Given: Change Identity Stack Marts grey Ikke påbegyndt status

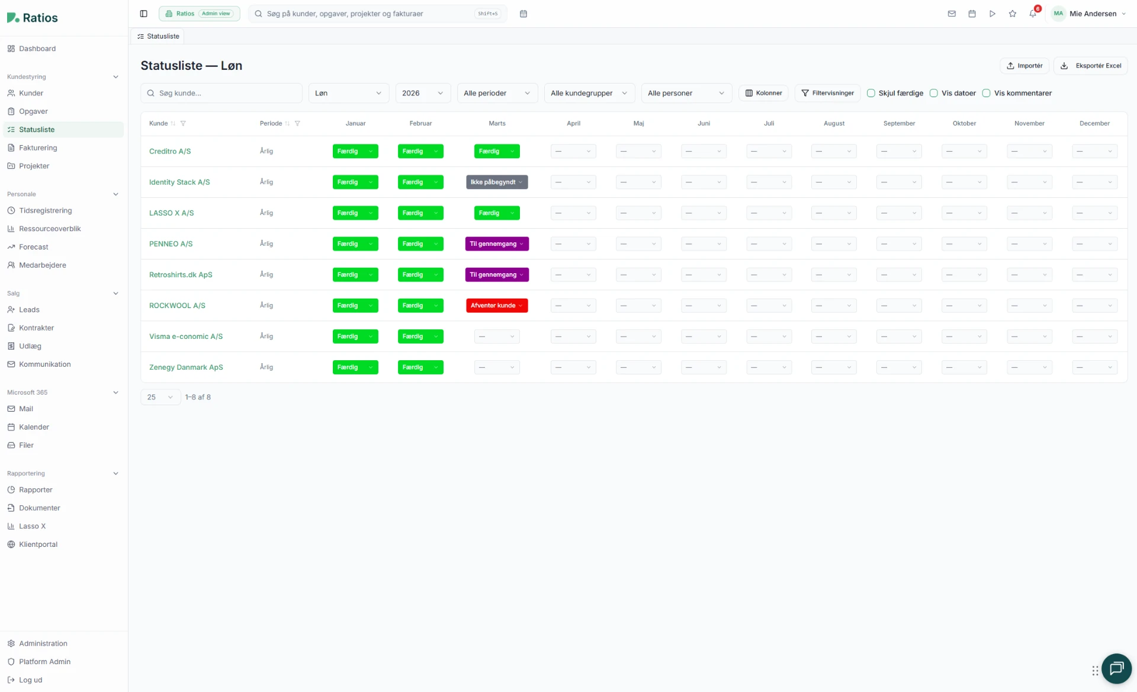Looking at the screenshot, I should pyautogui.click(x=497, y=182).
